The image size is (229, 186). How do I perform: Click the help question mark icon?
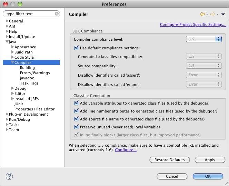click(9, 176)
